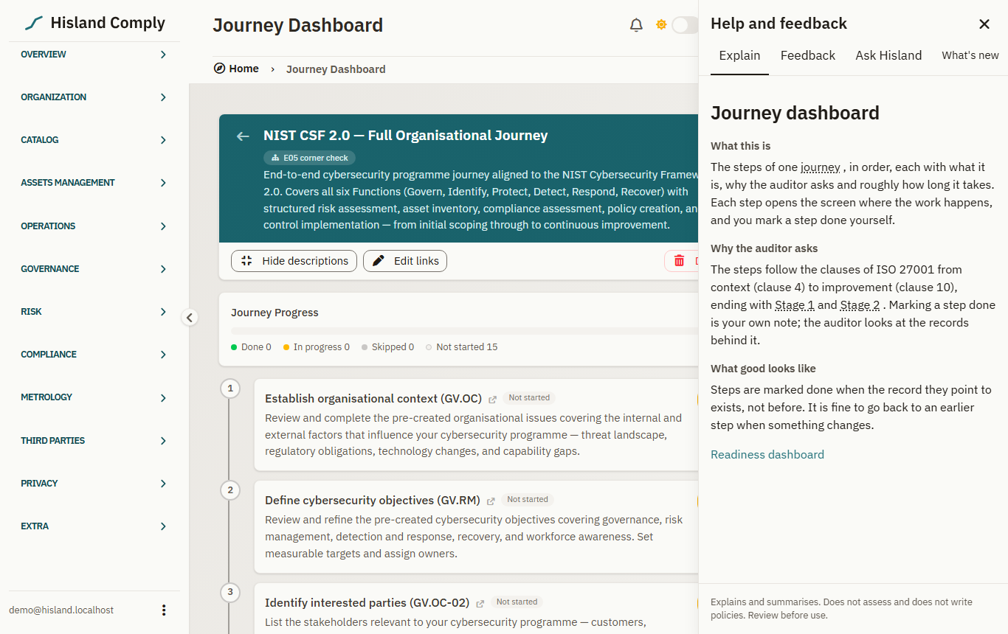Expand the COMPLIANCE menu section

(x=94, y=355)
